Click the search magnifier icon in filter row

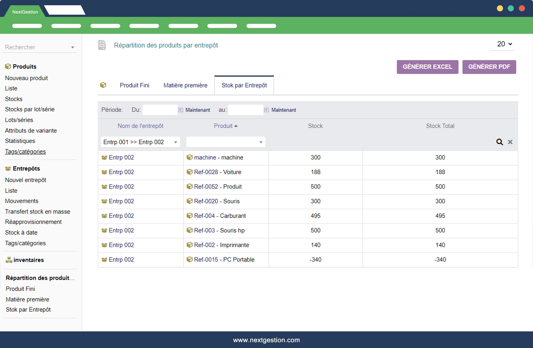tap(499, 142)
